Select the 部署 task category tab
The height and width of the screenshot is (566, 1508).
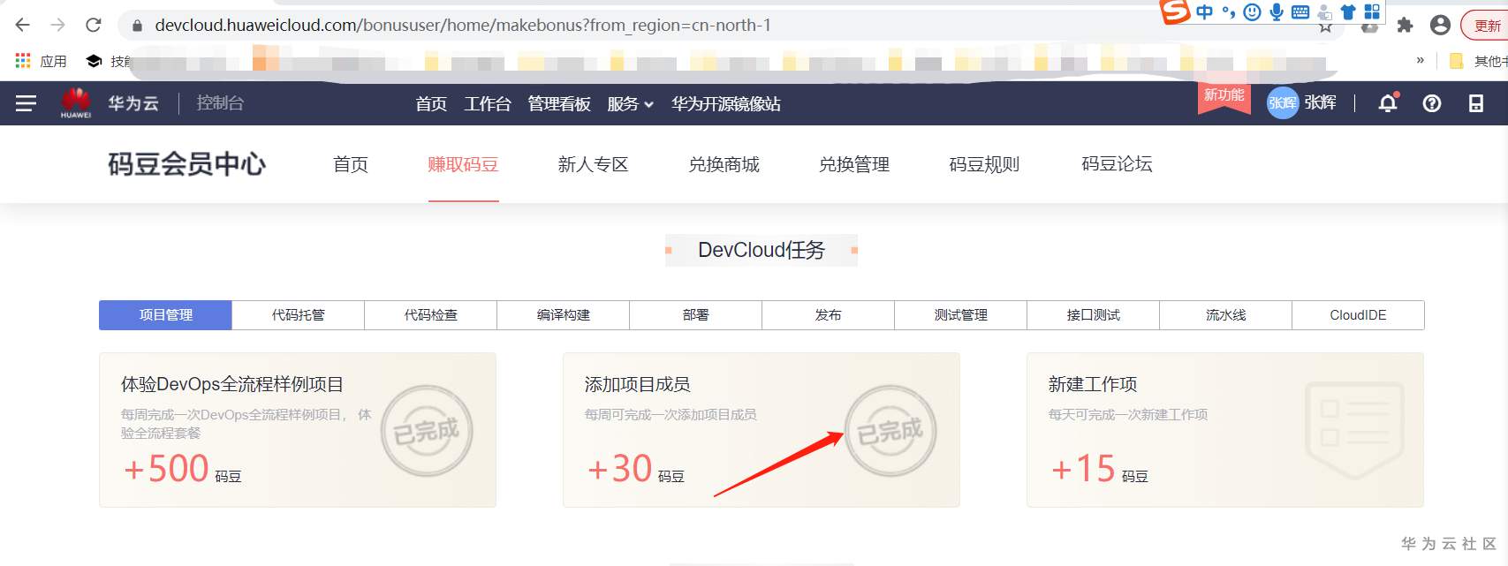click(696, 315)
